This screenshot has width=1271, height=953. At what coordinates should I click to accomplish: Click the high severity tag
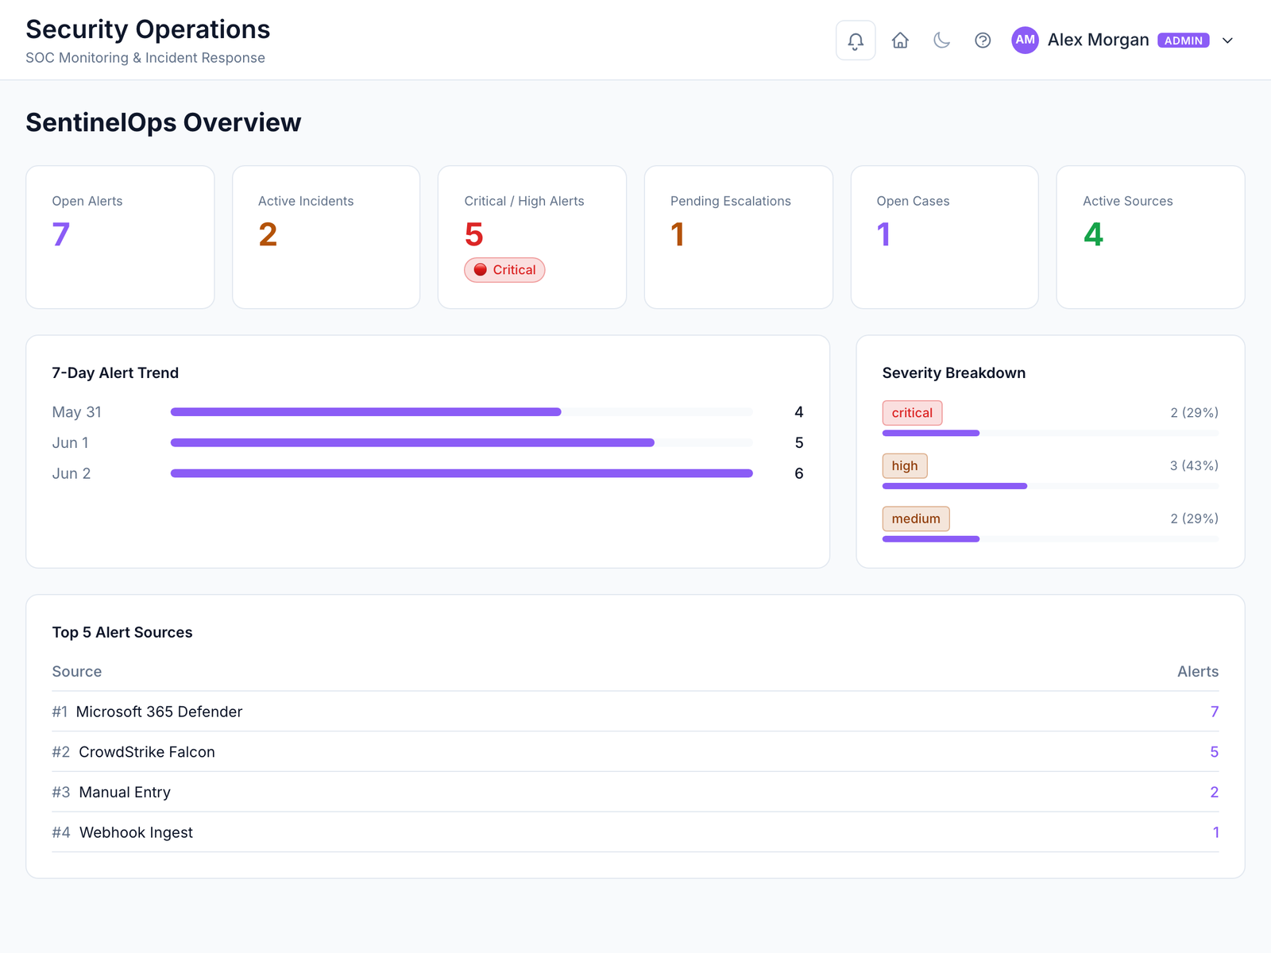pos(905,465)
